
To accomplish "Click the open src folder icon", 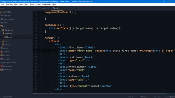I will [x=2, y=26].
